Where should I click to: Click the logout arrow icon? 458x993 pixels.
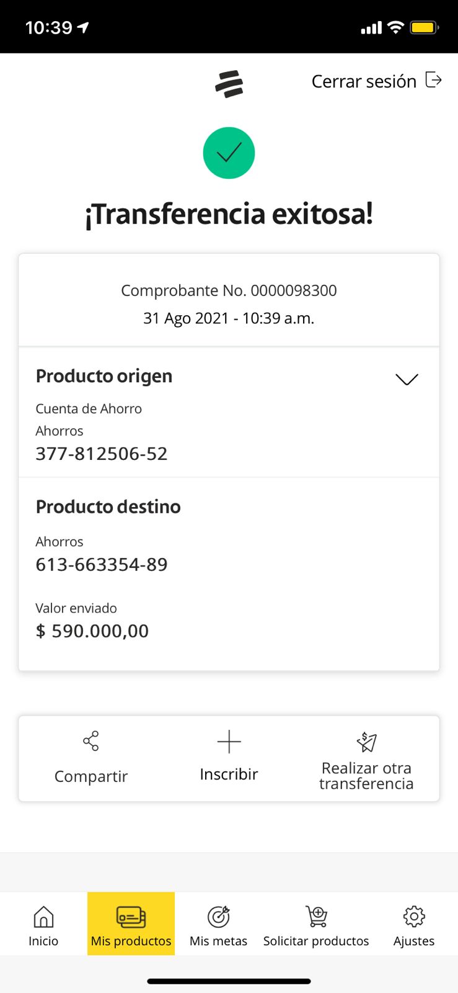[x=433, y=80]
